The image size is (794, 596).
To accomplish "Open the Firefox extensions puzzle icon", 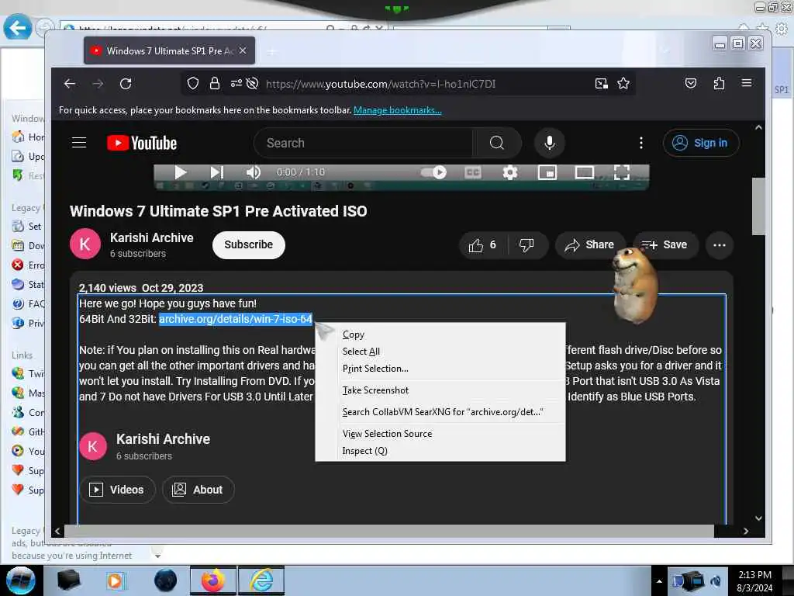I will coord(719,84).
